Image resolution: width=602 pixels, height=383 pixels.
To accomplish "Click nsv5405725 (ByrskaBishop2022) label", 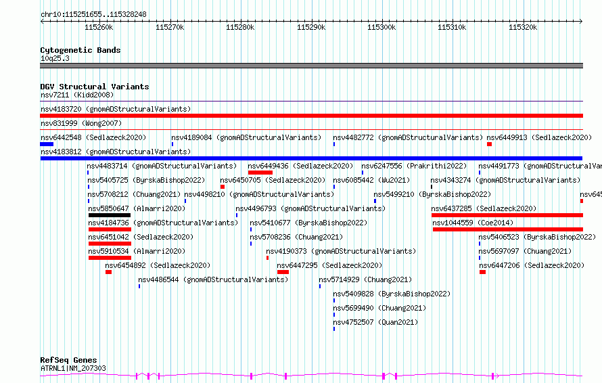I will point(146,180).
